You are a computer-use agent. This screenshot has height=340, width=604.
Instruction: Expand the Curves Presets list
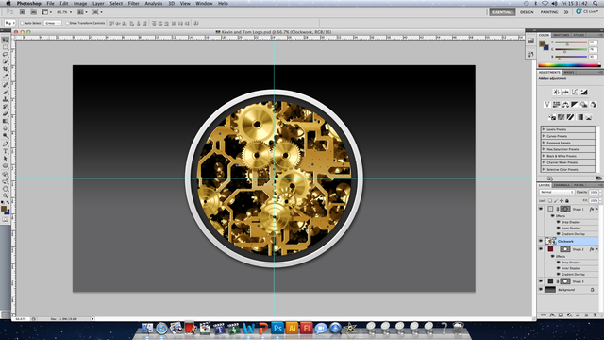click(x=544, y=136)
